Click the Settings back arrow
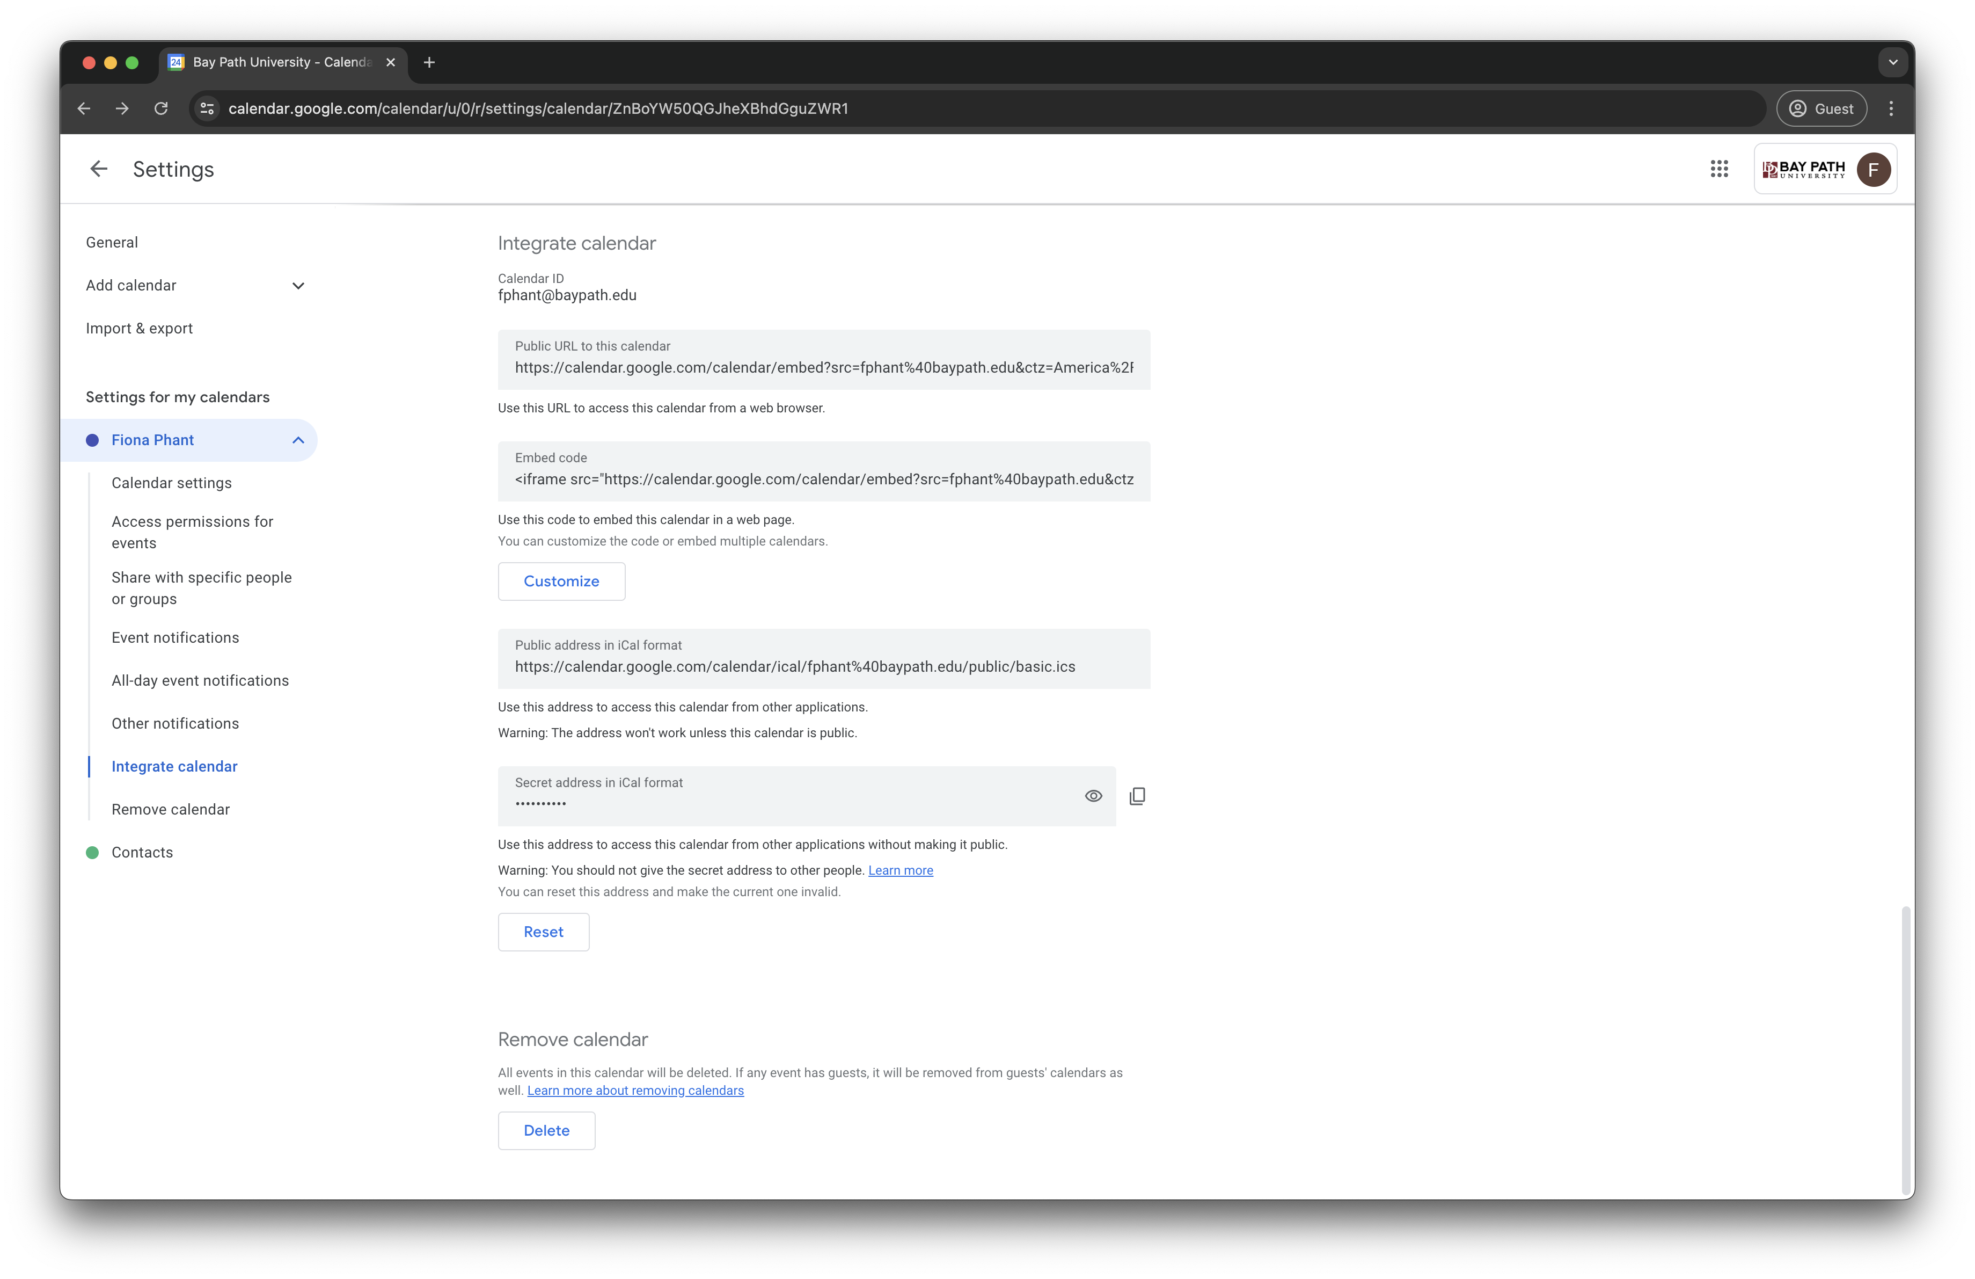The height and width of the screenshot is (1279, 1975). [x=99, y=169]
